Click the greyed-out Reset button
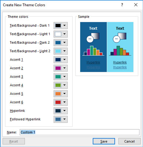143x147 pixels. coord(14,141)
